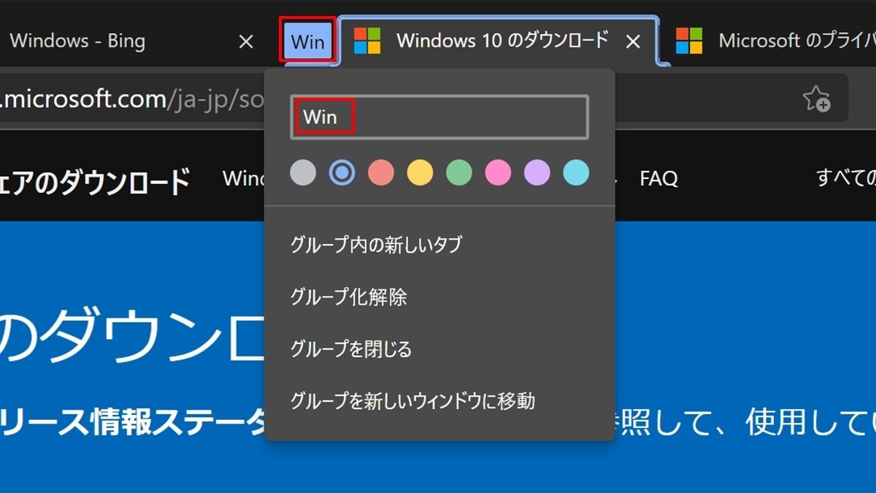Click the Microsoft logo favicon on the Windows 10 tab

367,41
